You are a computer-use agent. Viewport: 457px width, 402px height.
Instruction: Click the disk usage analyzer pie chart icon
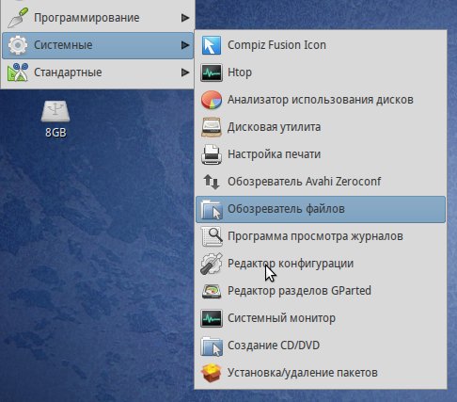(212, 100)
